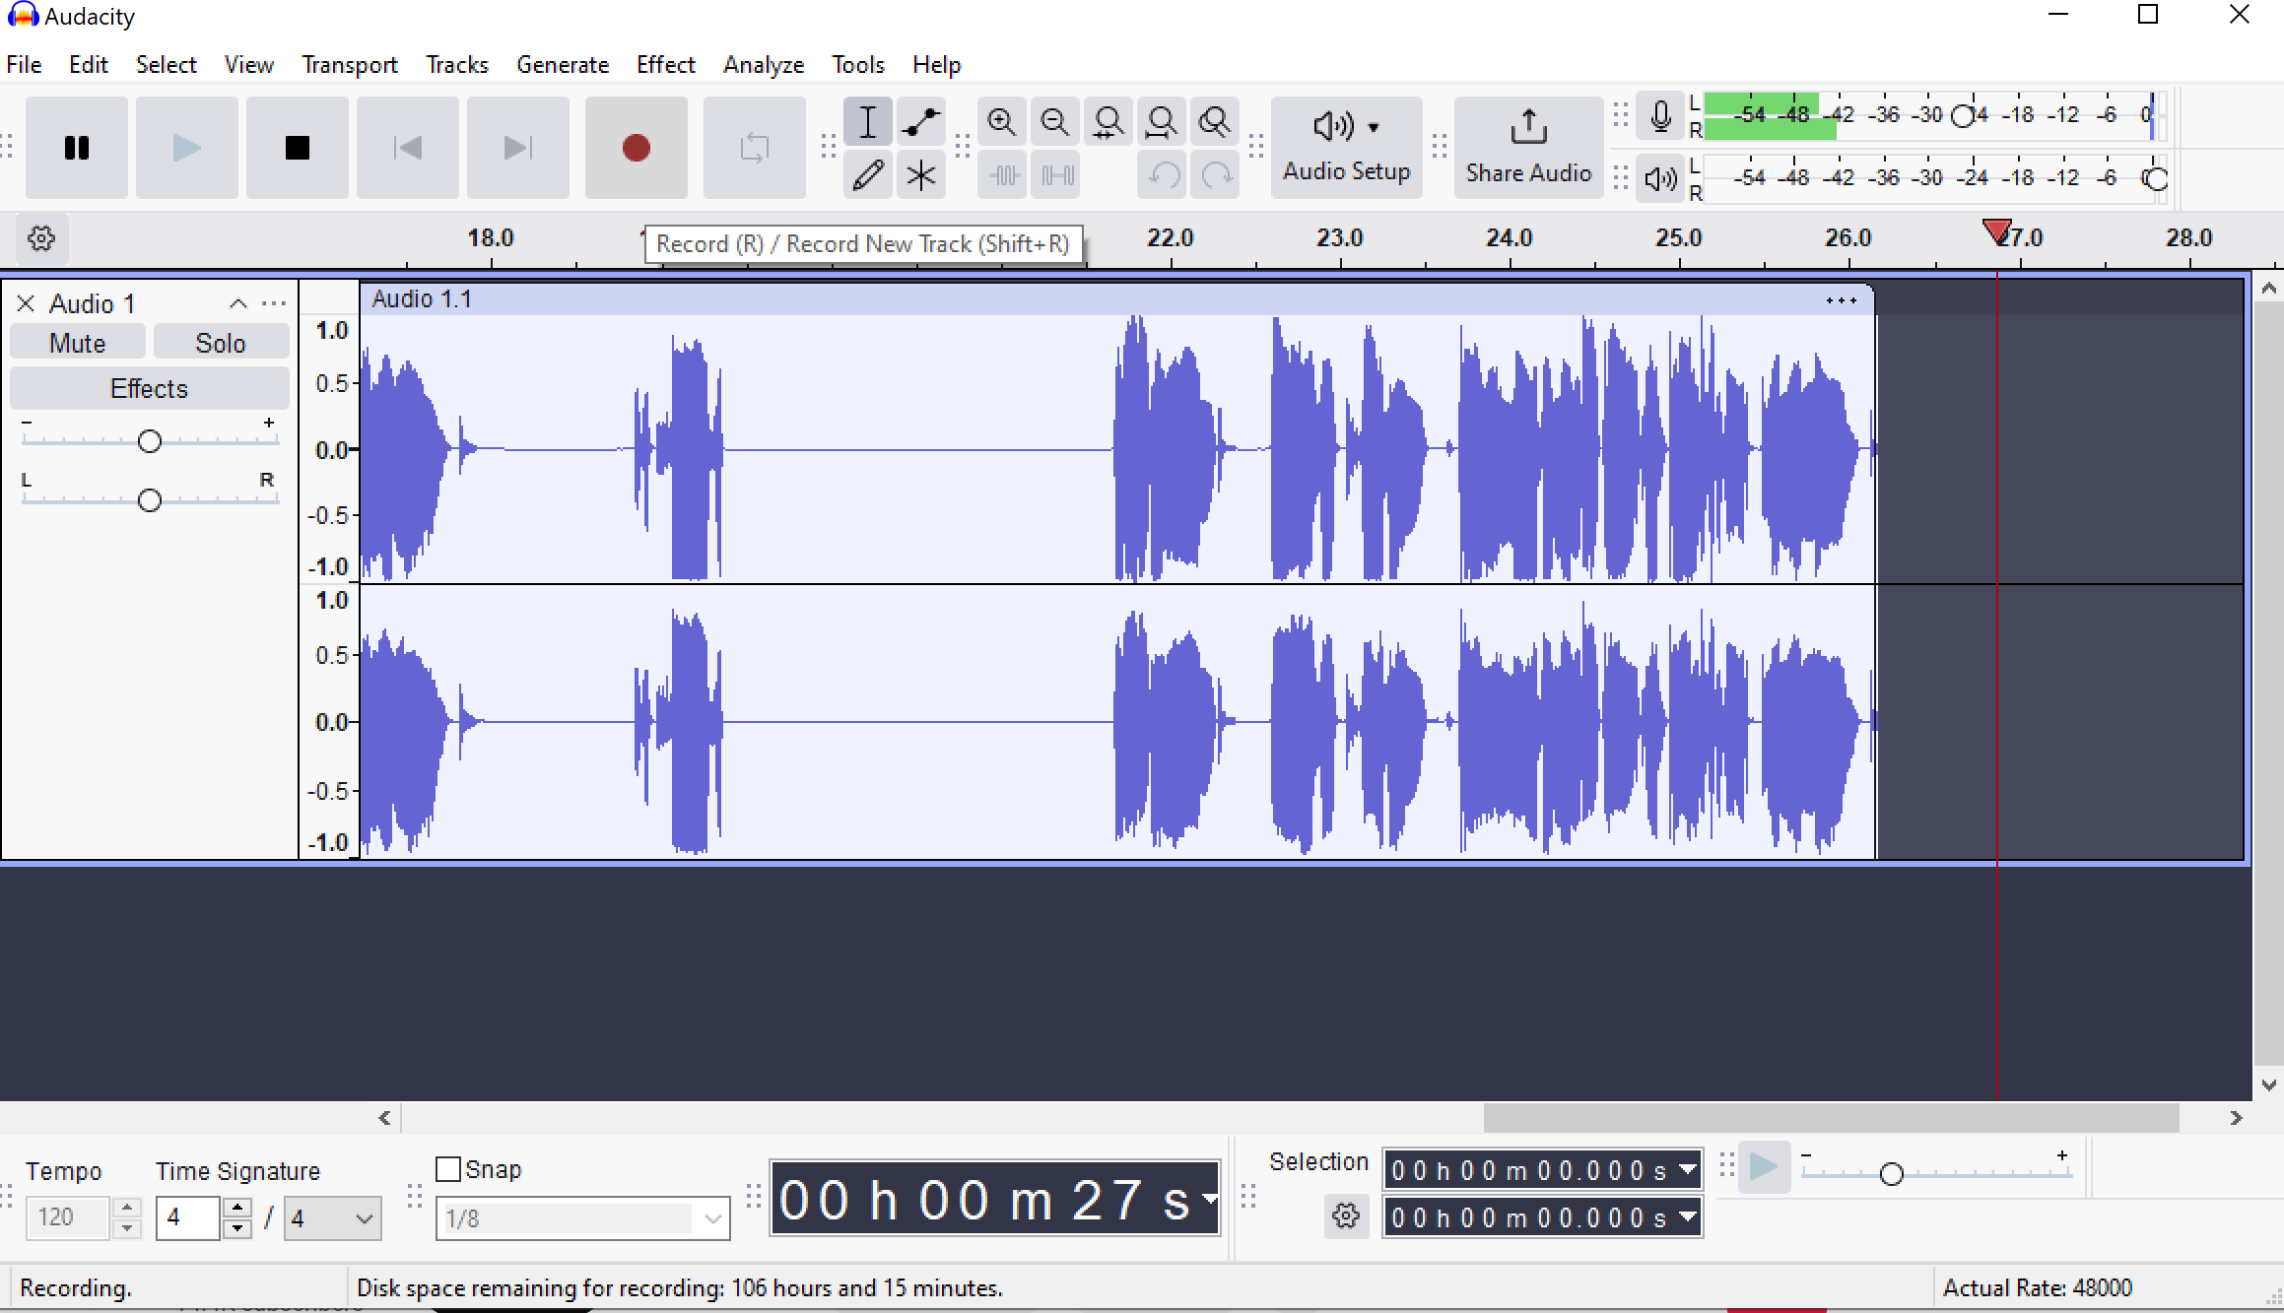Open the Effect menu
This screenshot has height=1313, width=2284.
tap(665, 65)
